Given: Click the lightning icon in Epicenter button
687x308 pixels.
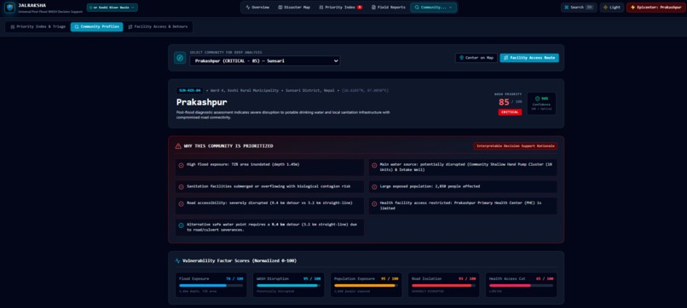Looking at the screenshot, I should pos(632,8).
